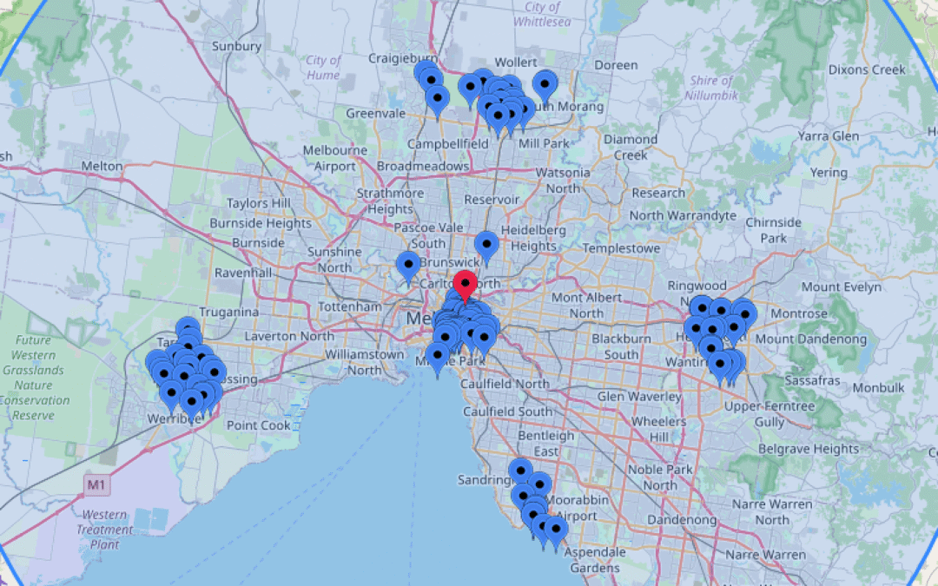Click the Caulfield South label

[508, 412]
